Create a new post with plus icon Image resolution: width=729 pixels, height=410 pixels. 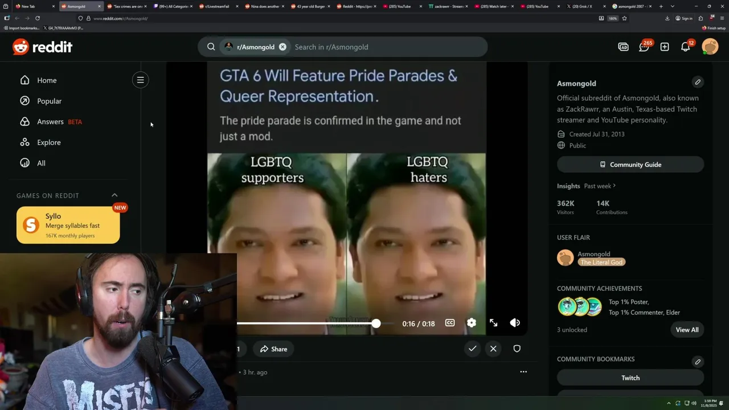click(x=665, y=47)
